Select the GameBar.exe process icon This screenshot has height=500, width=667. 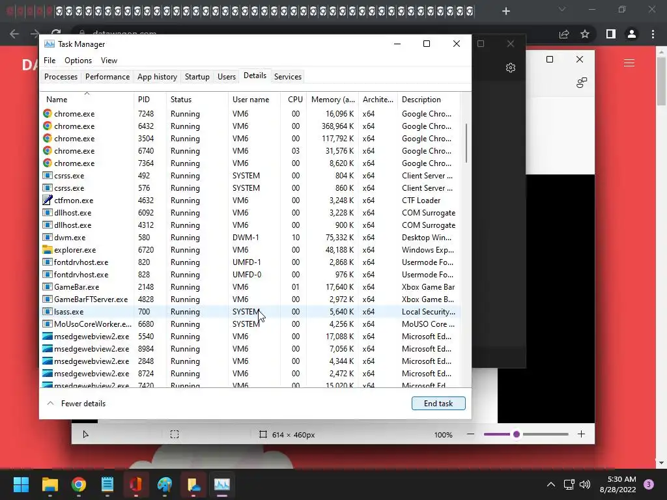[47, 286]
